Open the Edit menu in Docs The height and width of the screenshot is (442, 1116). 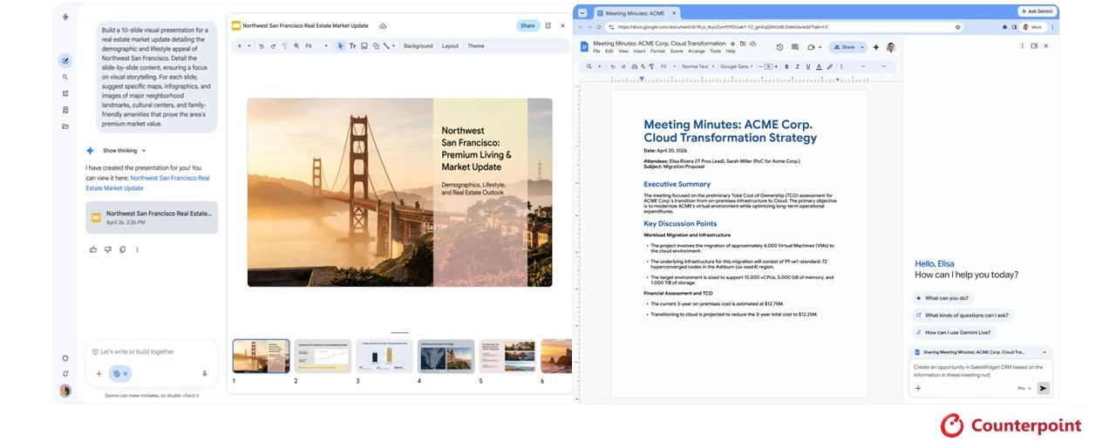tap(609, 51)
